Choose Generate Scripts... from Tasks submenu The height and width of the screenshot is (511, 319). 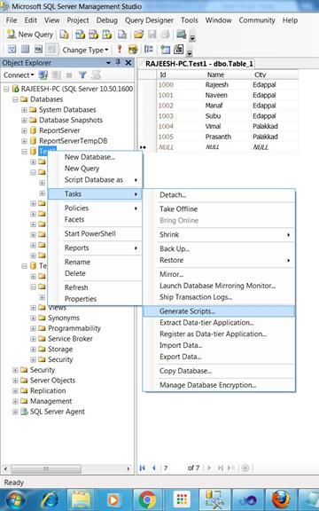point(219,311)
